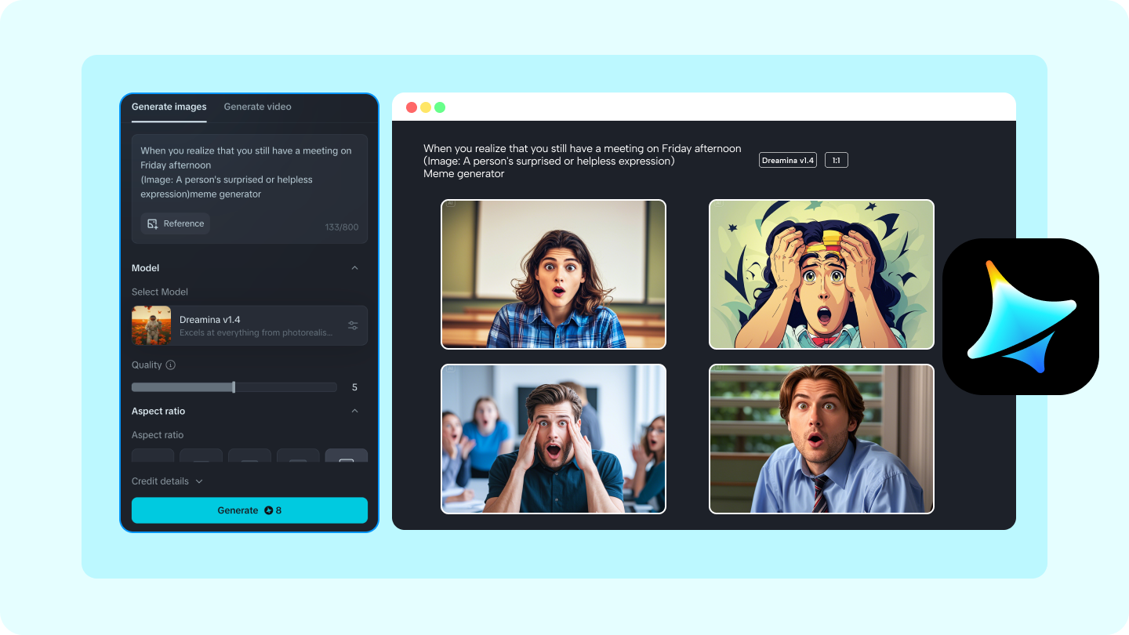Viewport: 1129px width, 635px height.
Task: Switch to the Generate video tab
Action: click(x=257, y=107)
